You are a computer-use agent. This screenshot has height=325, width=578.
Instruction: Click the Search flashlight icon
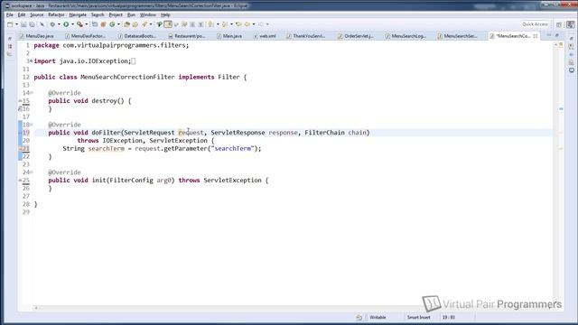coord(144,24)
